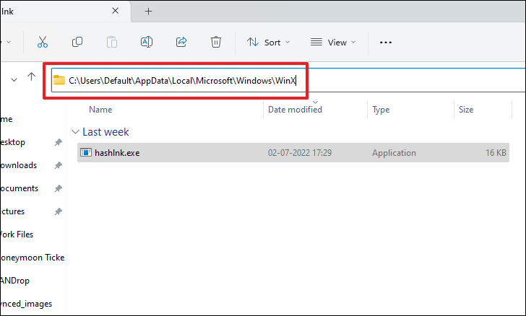526x316 pixels.
Task: Click the Cut scissors icon
Action: 43,43
